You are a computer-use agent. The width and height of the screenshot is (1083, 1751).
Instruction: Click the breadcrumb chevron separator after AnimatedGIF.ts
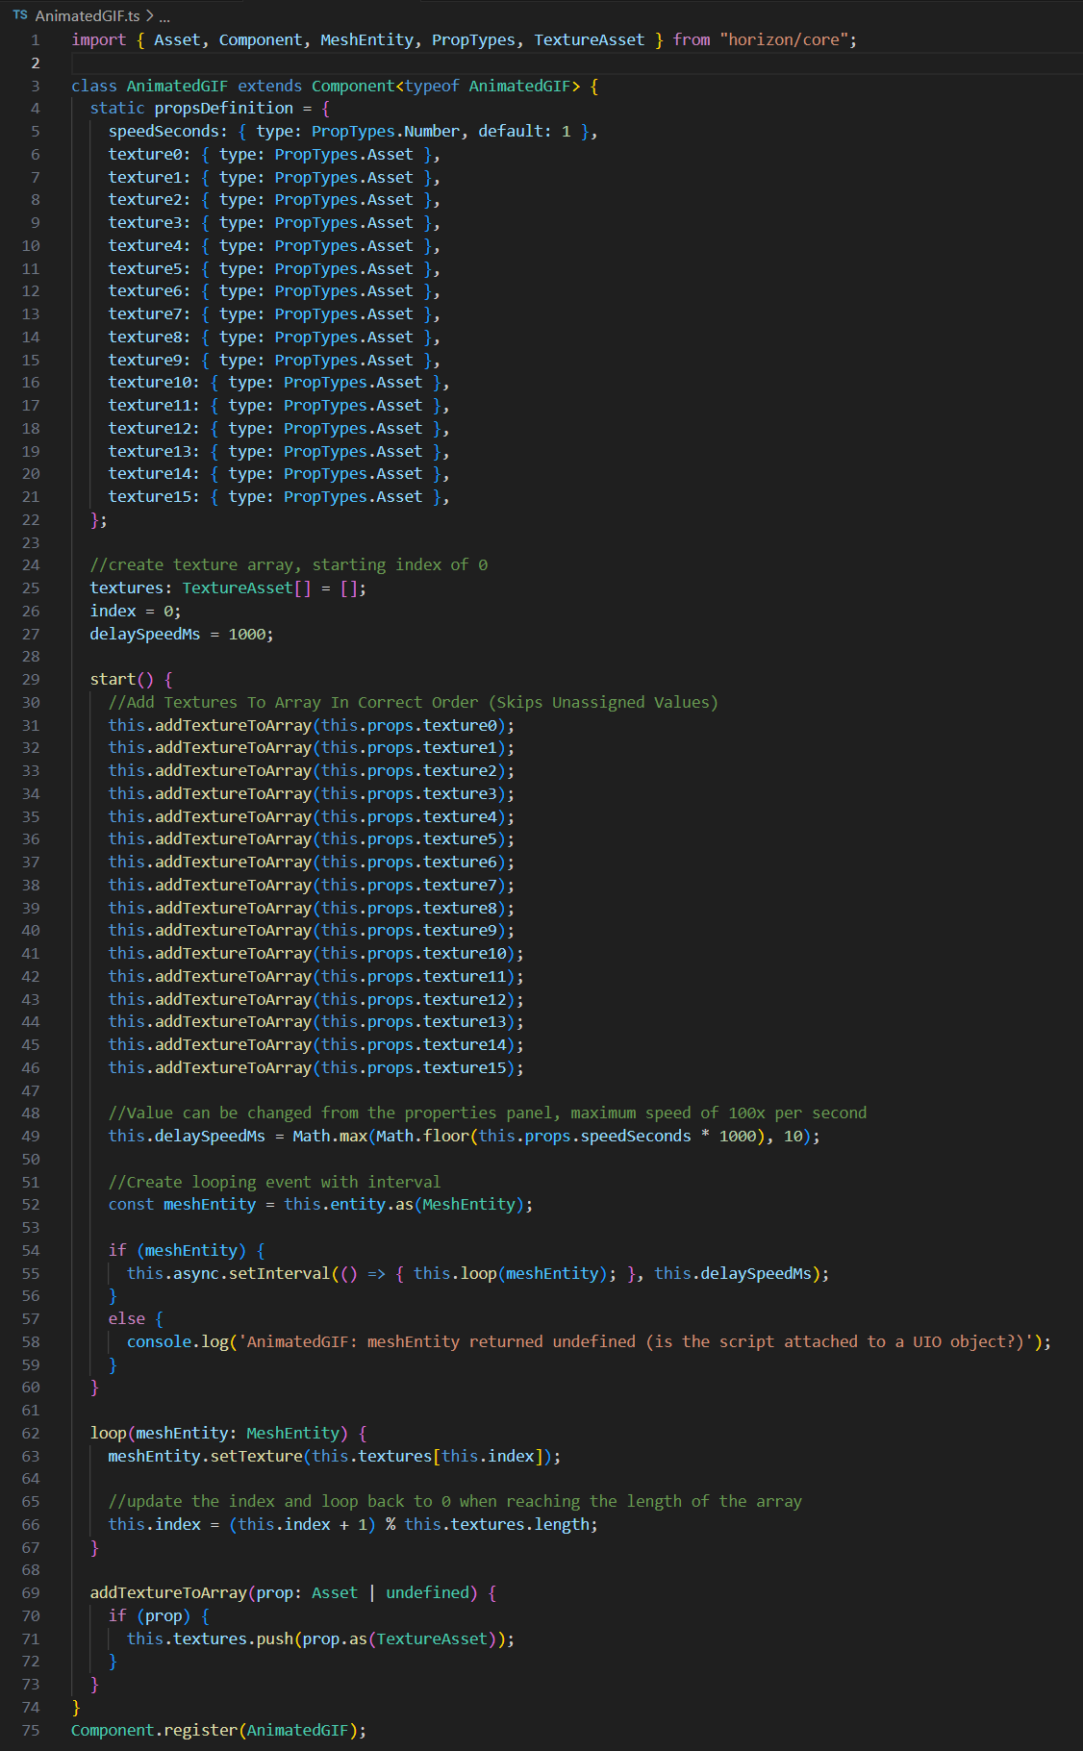click(x=149, y=16)
